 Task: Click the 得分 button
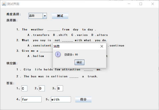83,99
